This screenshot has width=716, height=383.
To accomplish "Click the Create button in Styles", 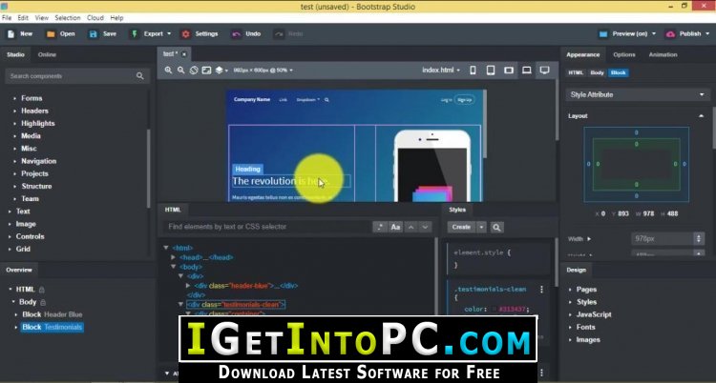I will 461,227.
